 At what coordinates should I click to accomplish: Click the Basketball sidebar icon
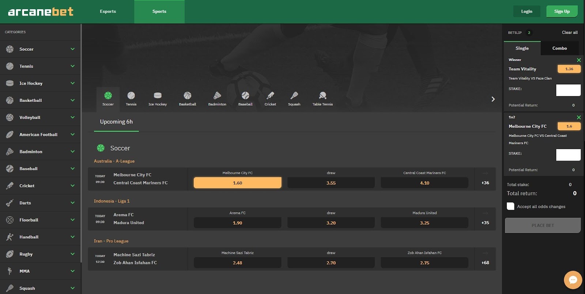pyautogui.click(x=10, y=100)
